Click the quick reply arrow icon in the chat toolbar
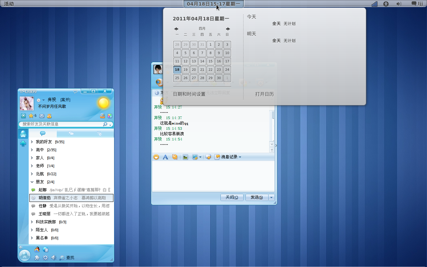Screen dimensions: 427x267 208,157
